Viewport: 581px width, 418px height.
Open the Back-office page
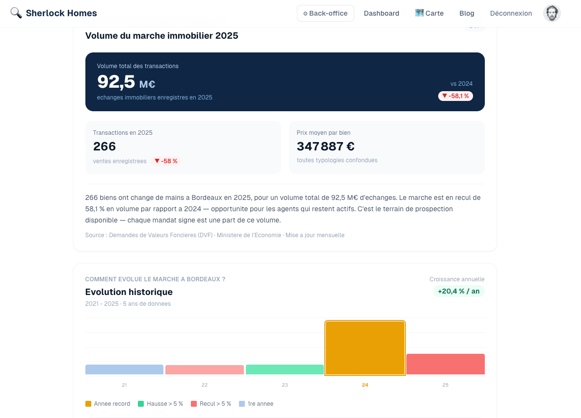(x=325, y=13)
